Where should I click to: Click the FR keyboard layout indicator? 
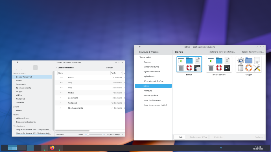coord(221,147)
